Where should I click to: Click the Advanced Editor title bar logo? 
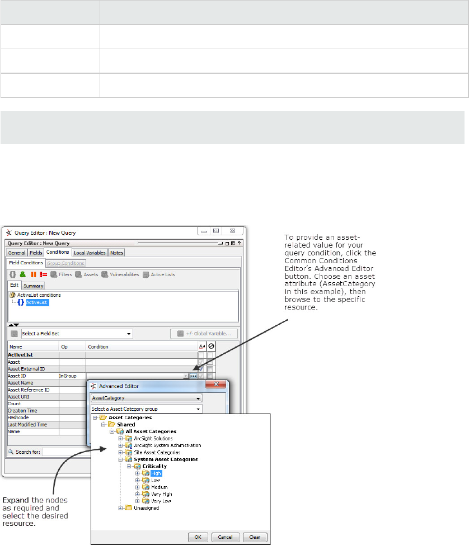click(93, 386)
